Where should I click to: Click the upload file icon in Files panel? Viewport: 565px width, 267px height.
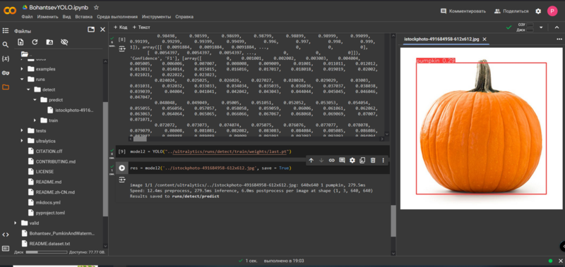(x=20, y=42)
